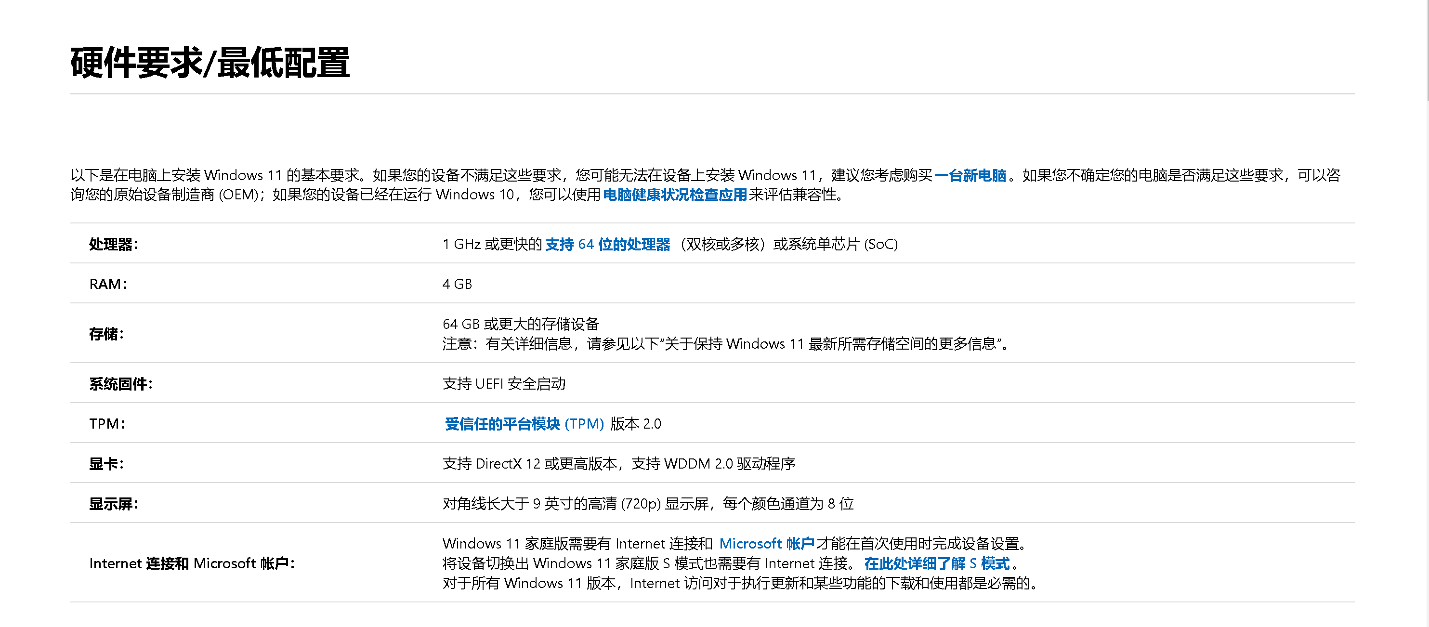Open the 在此处详细了解 S 模式 link
Image resolution: width=1429 pixels, height=627 pixels.
936,563
